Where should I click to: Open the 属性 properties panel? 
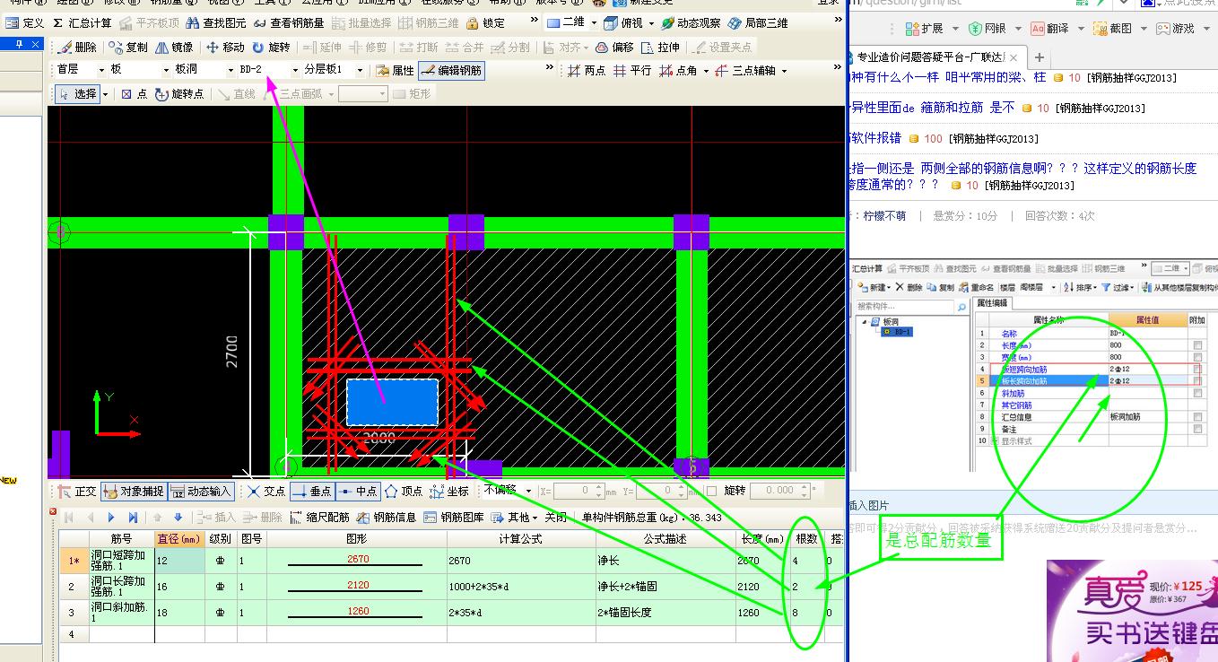pos(395,70)
